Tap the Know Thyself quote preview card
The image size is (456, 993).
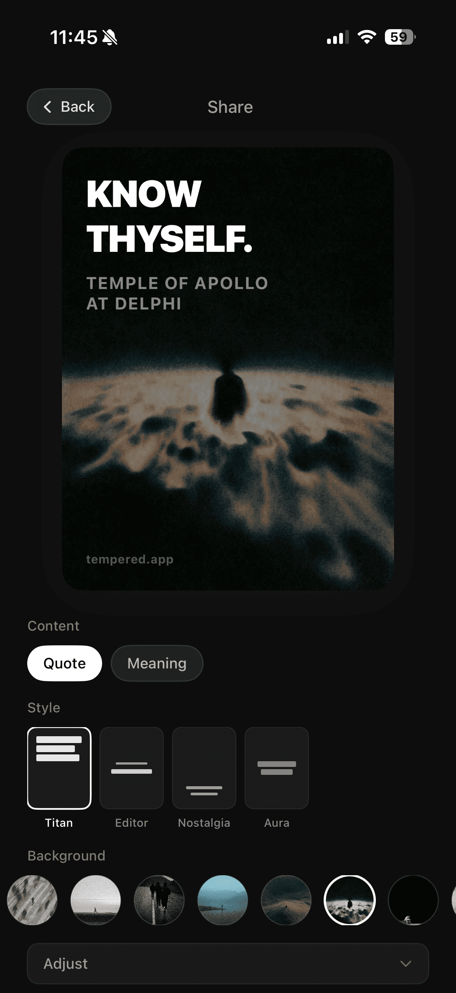coord(228,368)
